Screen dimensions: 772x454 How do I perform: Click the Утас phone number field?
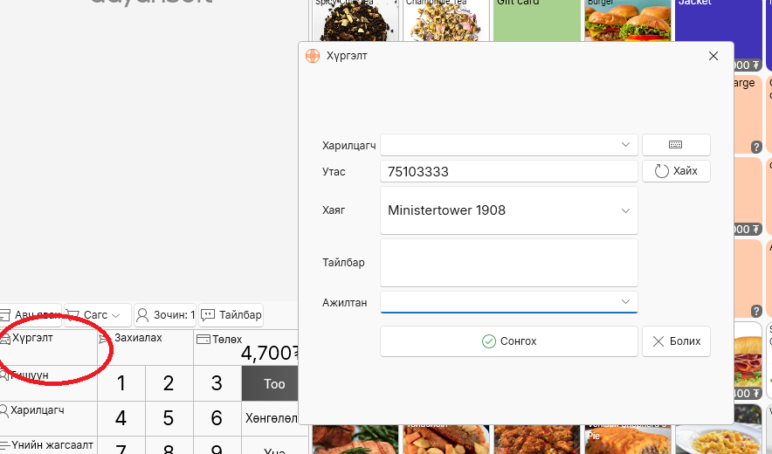coord(508,171)
